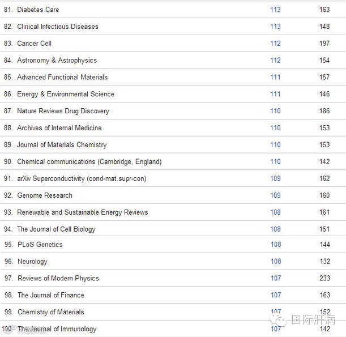Screen dimensions: 346x337
Task: Open h5-index link for Energy & Environmental Science
Action: pyautogui.click(x=275, y=94)
